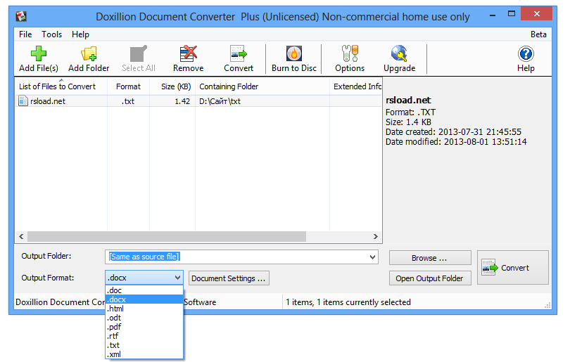Sort by the Format column header
This screenshot has height=362, width=570.
[128, 86]
